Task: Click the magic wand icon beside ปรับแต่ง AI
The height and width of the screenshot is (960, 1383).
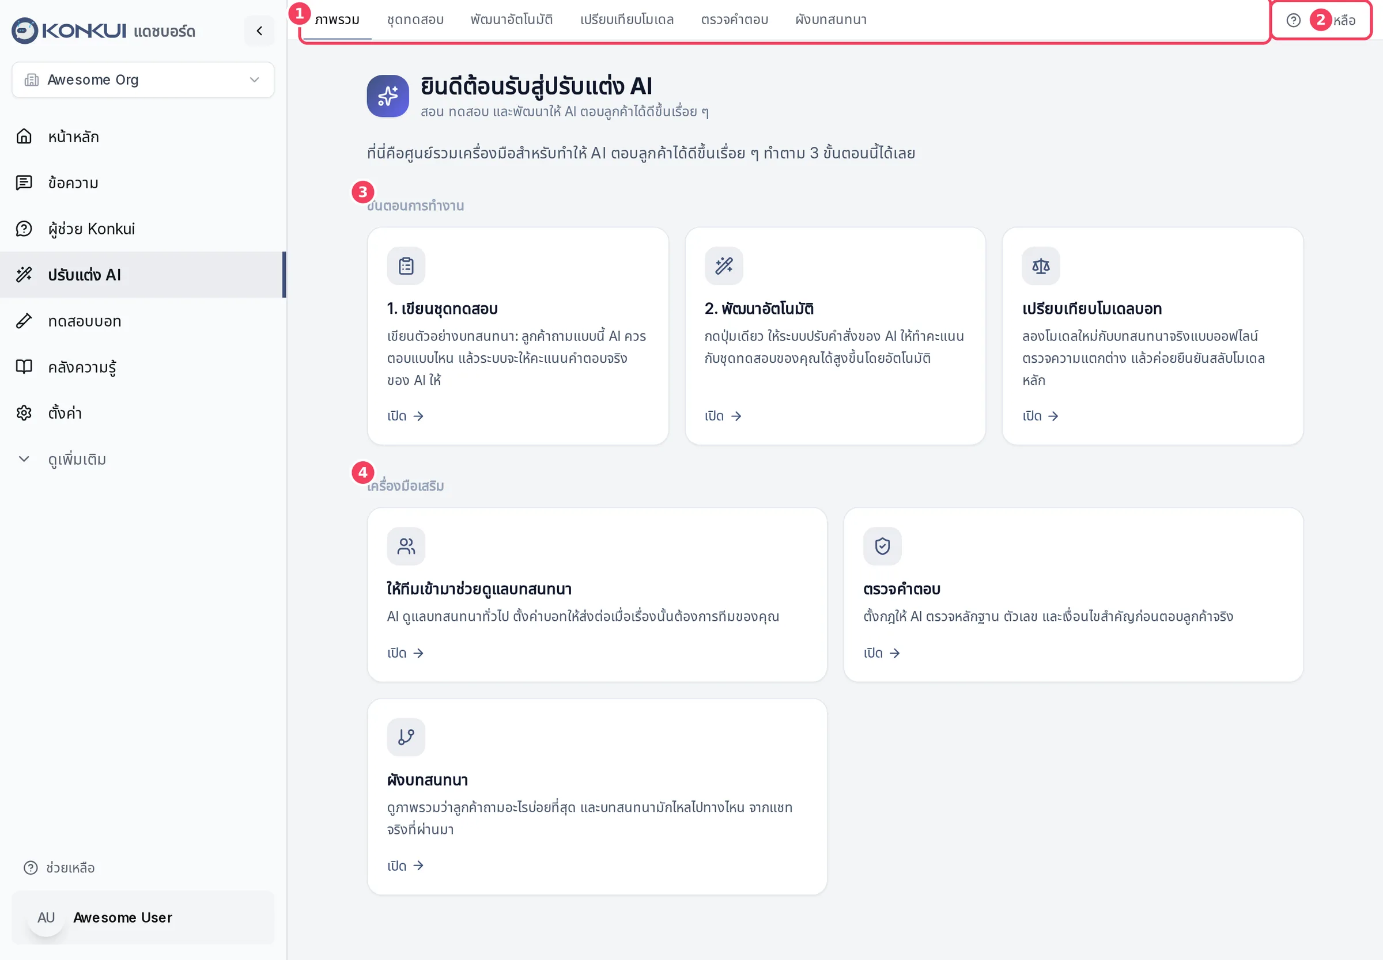Action: [x=24, y=275]
